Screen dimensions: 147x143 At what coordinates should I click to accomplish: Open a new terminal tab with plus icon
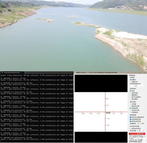pyautogui.click(x=26, y=72)
